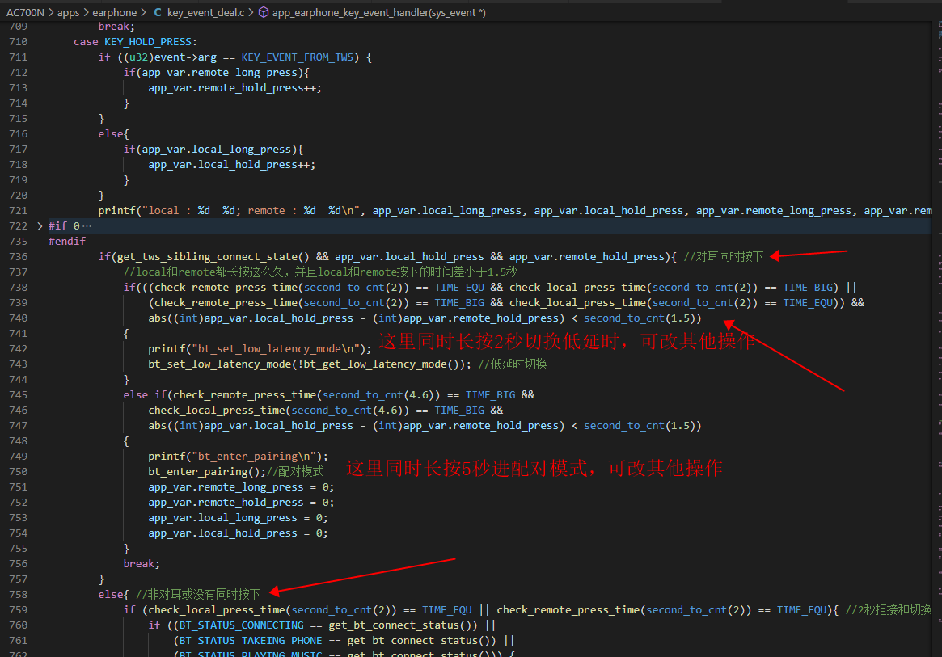Click the C file icon in the breadcrumb
Viewport: 942px width, 657px height.
click(x=158, y=12)
